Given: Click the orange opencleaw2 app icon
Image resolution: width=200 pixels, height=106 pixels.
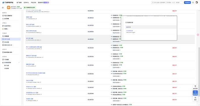Looking at the screenshot, I should 8,8.
